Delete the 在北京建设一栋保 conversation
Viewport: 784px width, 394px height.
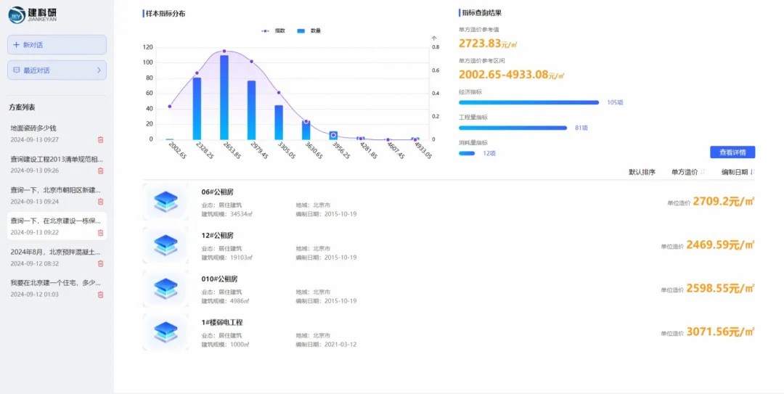click(100, 233)
